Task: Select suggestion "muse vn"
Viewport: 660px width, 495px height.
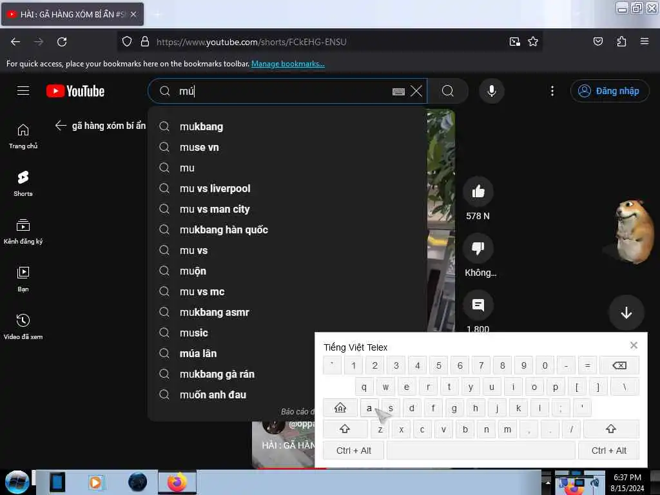Action: [287, 148]
